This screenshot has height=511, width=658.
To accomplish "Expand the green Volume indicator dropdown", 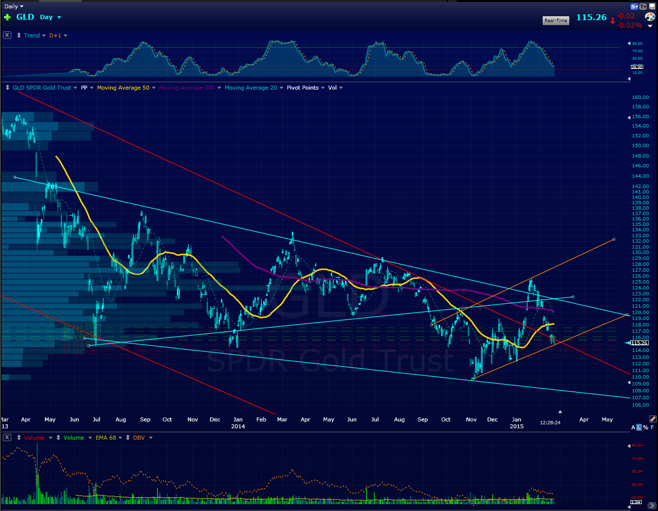I will click(x=90, y=438).
